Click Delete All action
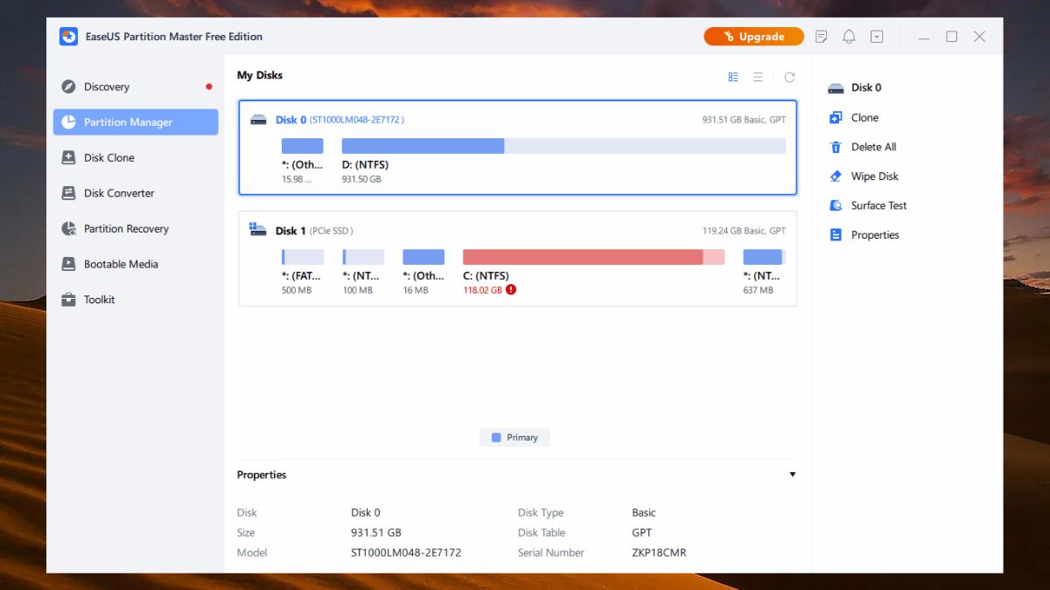This screenshot has height=590, width=1050. (873, 147)
